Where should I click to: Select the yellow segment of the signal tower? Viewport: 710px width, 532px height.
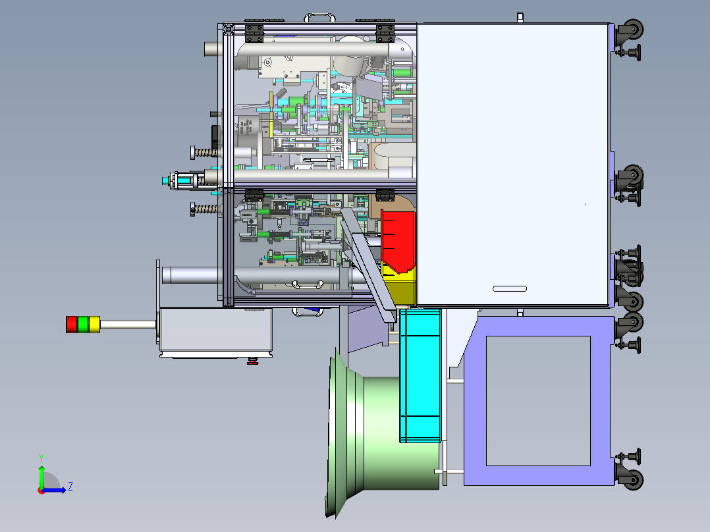pyautogui.click(x=95, y=325)
